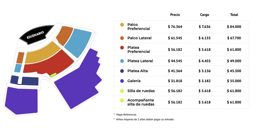This screenshot has height=130, width=257.
Task: Click the Galería purple legend dot
Action: [x=122, y=81]
